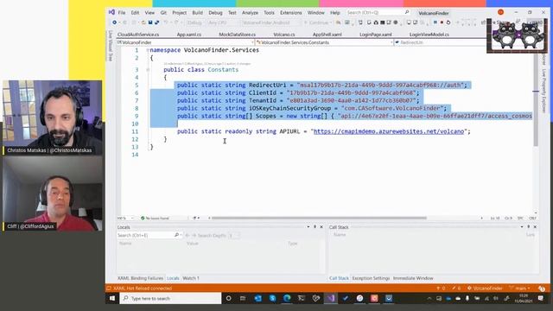
Task: Collapse the namespace block at line 1
Action: point(148,50)
